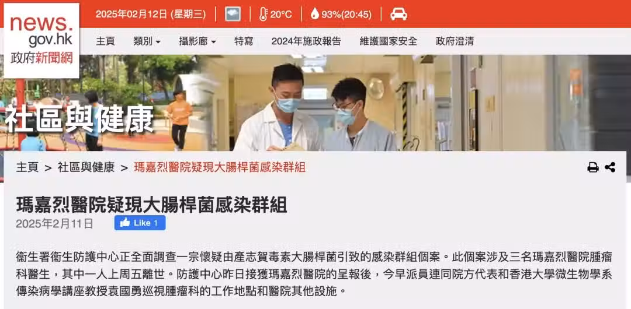Expand the 類別 dropdown menu
This screenshot has width=631, height=309.
147,41
